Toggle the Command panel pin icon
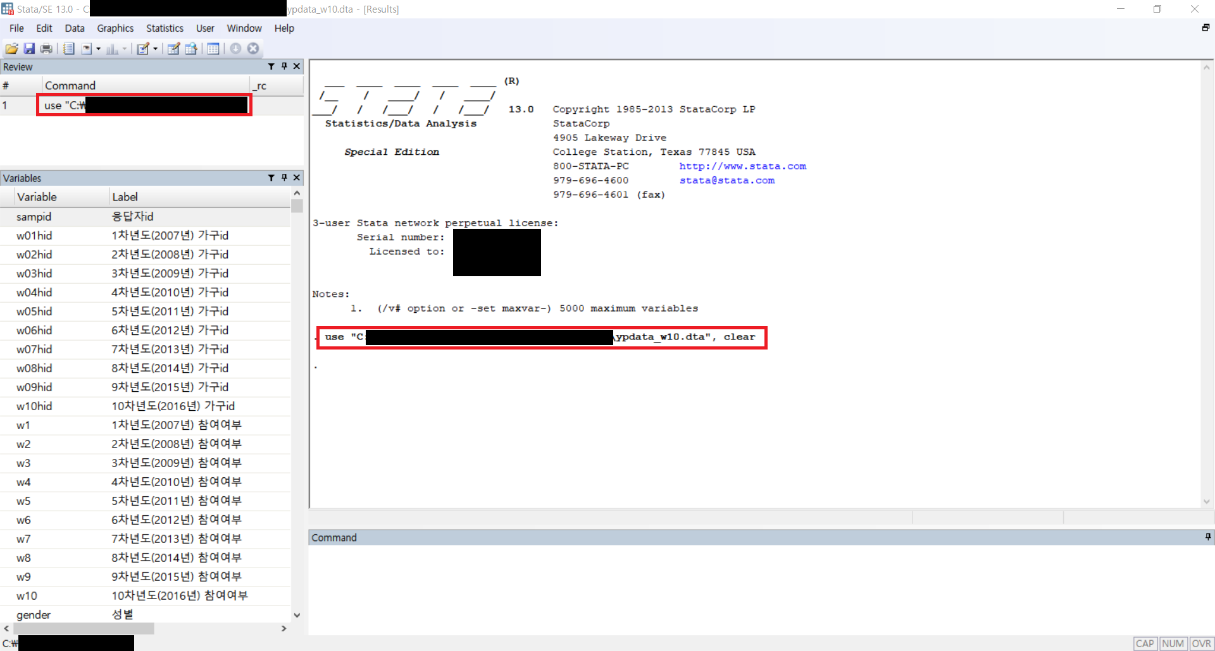The height and width of the screenshot is (651, 1215). point(1208,537)
